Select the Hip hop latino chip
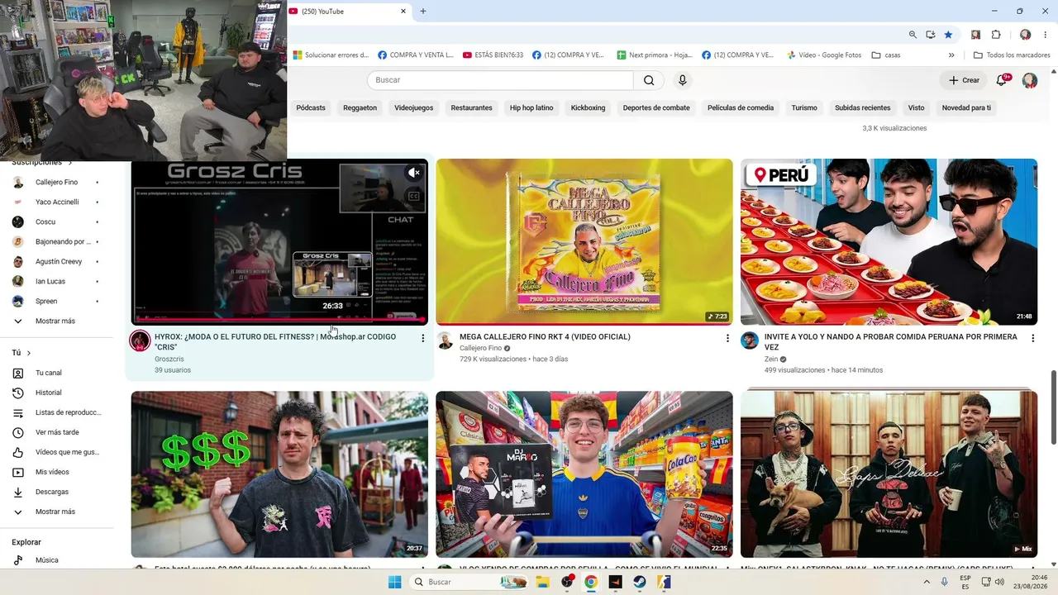 [x=531, y=107]
